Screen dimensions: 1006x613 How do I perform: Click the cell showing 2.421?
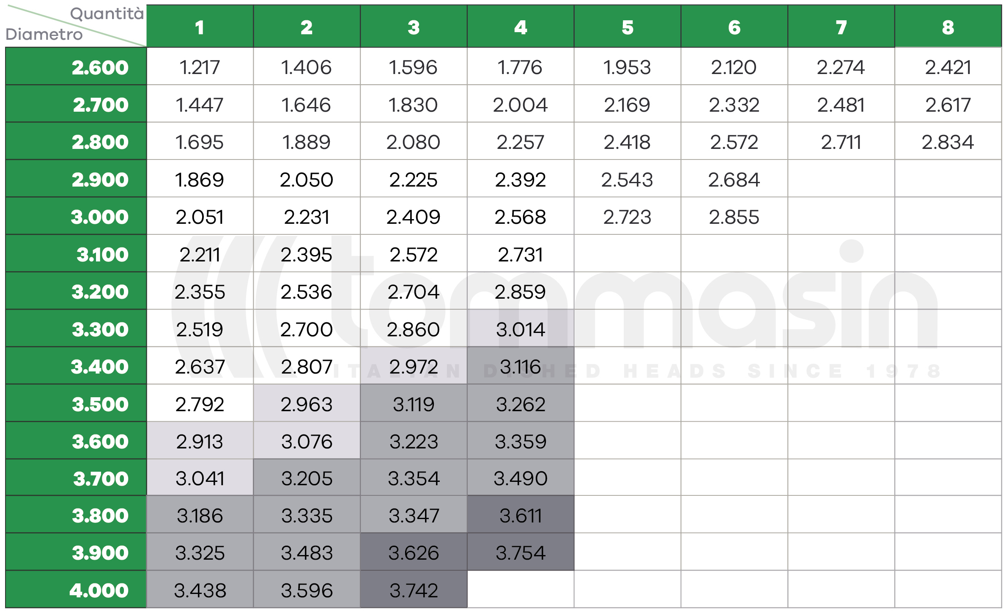[948, 66]
